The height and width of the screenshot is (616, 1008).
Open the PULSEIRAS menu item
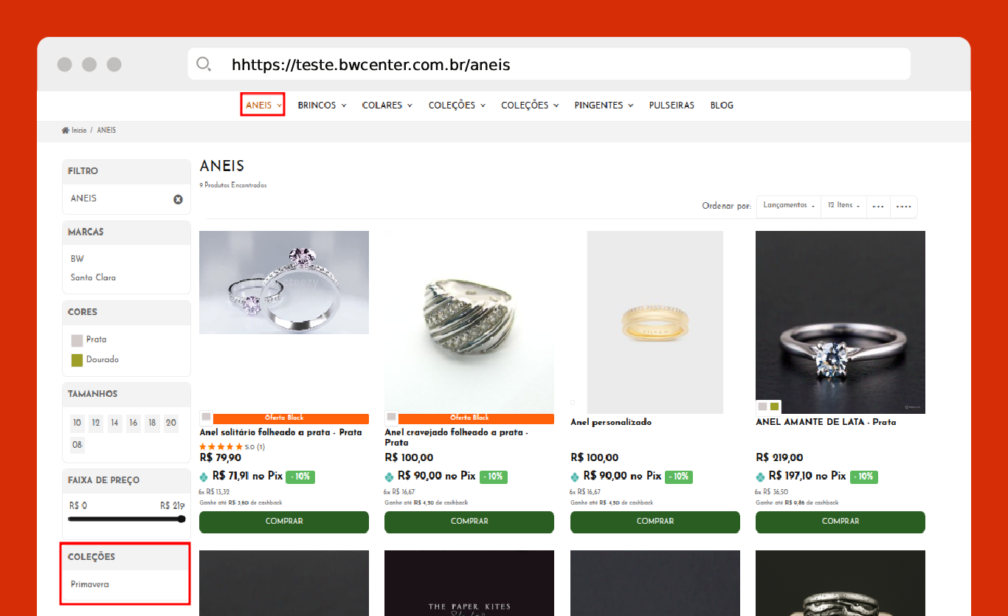(671, 105)
